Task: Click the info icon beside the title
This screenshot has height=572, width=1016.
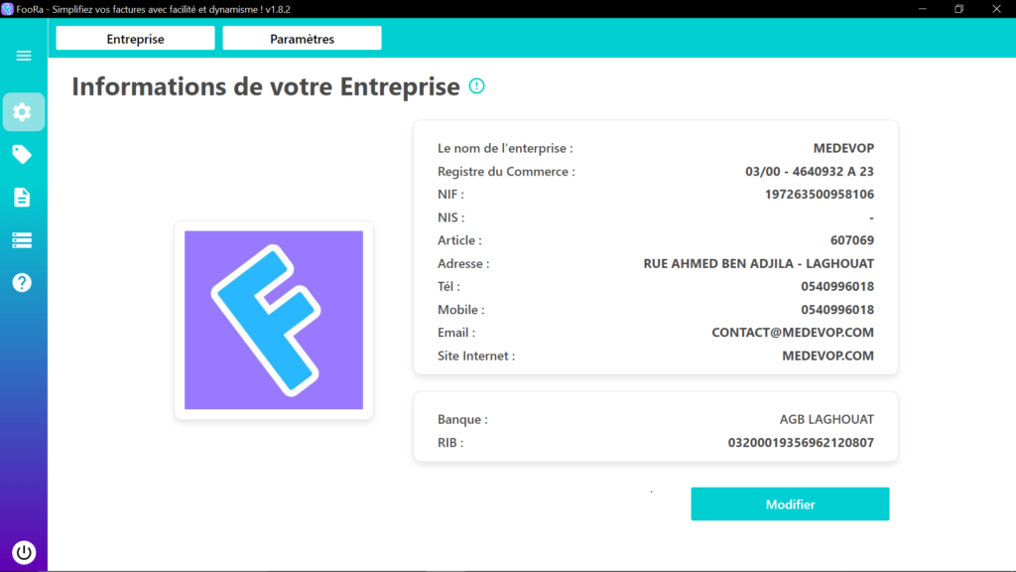Action: coord(477,85)
